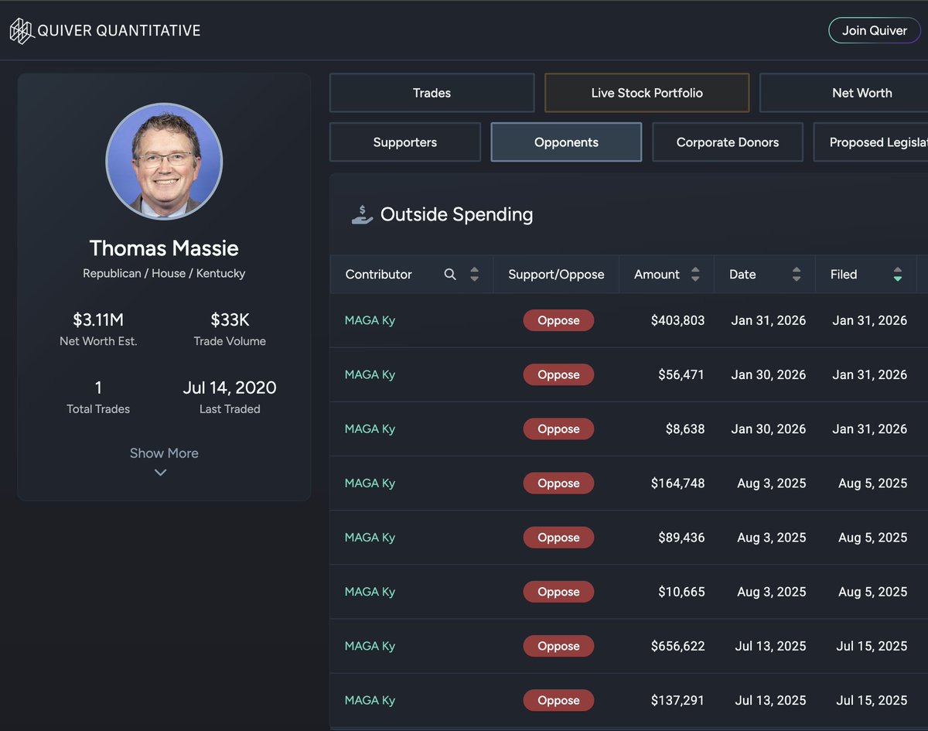Open the first MAGA Ky contributor link
Viewport: 928px width, 731px height.
tap(370, 319)
